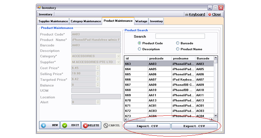
Task: Click the Description input field
Action: 96,51
